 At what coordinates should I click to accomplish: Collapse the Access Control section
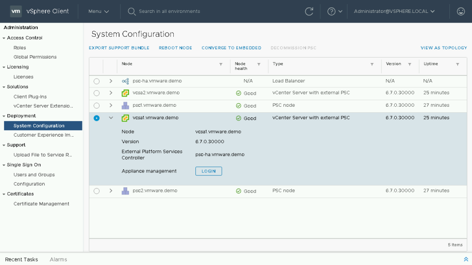[4, 38]
